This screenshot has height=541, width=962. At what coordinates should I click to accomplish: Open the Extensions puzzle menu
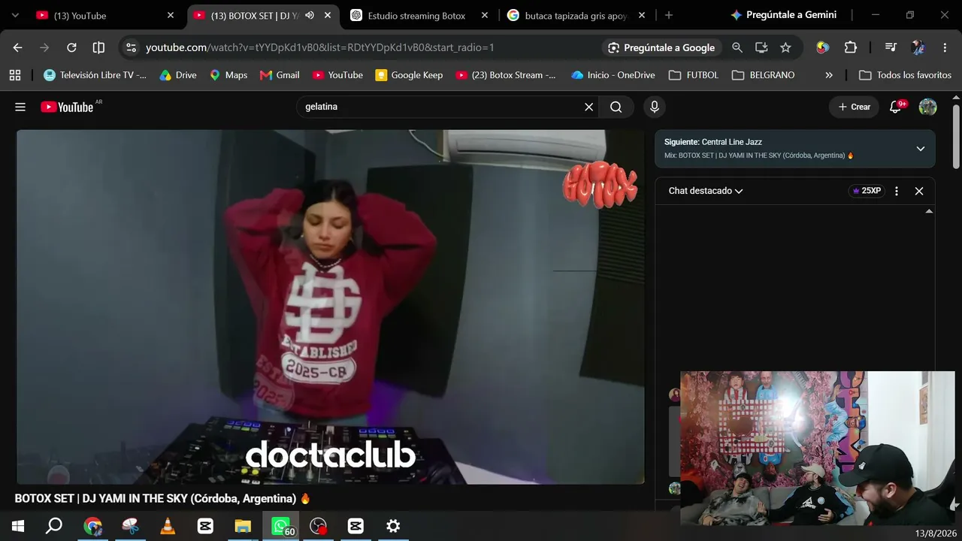tap(851, 47)
